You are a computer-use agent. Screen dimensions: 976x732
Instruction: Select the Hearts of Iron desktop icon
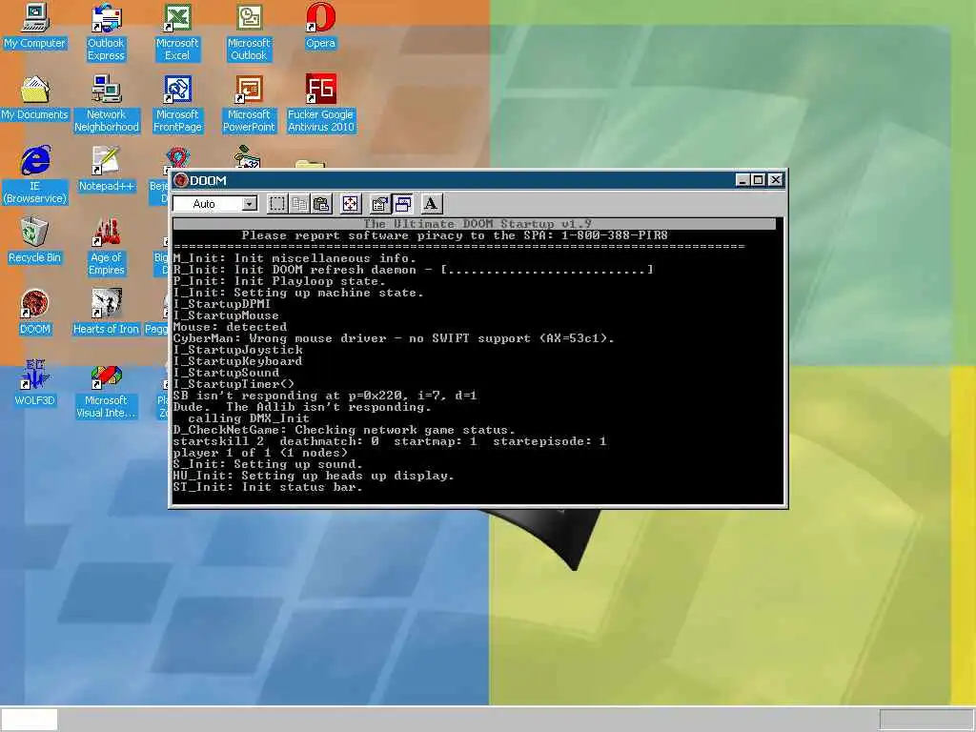tap(106, 313)
